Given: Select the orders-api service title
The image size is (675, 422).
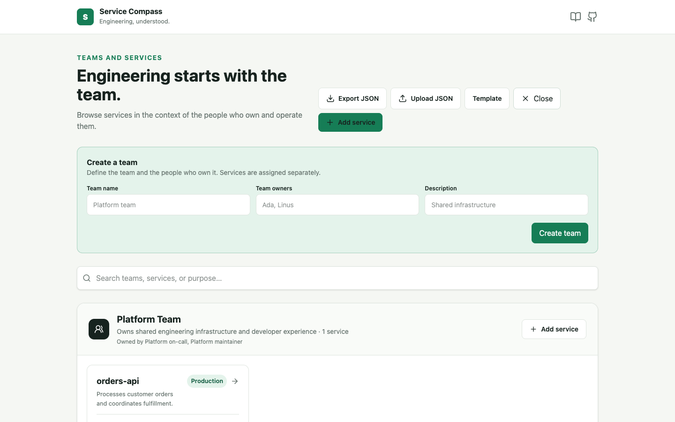Looking at the screenshot, I should pyautogui.click(x=118, y=381).
